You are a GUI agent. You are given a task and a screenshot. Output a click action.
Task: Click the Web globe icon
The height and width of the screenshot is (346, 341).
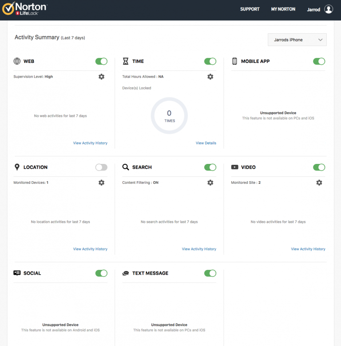point(17,61)
